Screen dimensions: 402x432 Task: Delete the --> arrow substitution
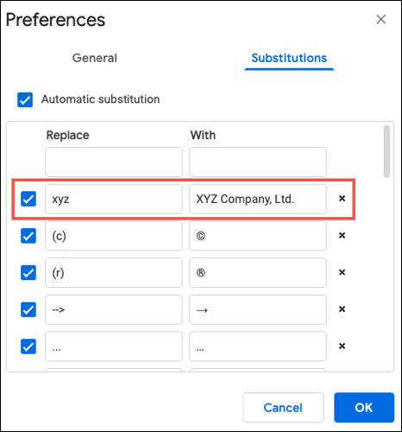(342, 309)
